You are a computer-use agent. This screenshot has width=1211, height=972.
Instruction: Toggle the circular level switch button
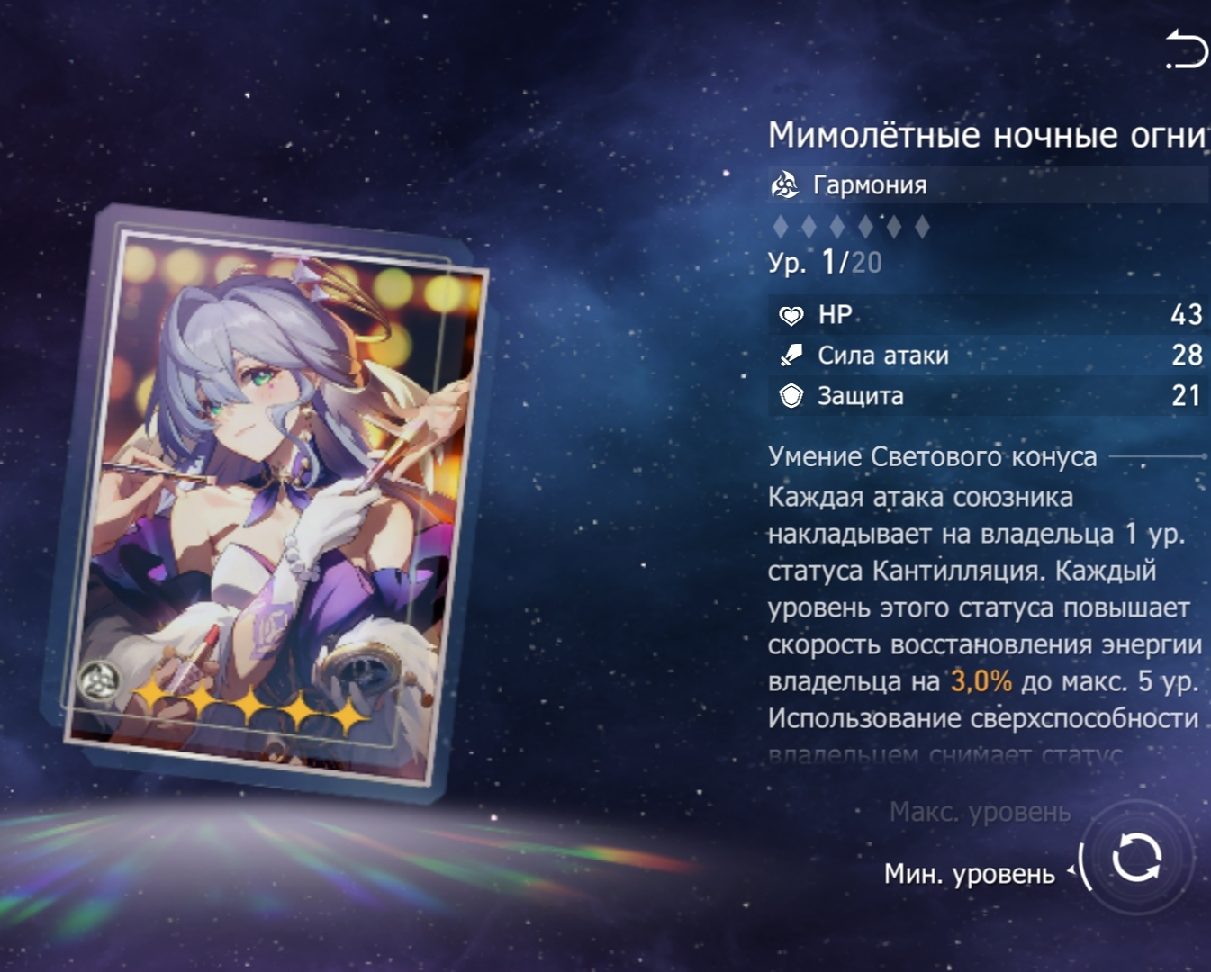click(1137, 858)
